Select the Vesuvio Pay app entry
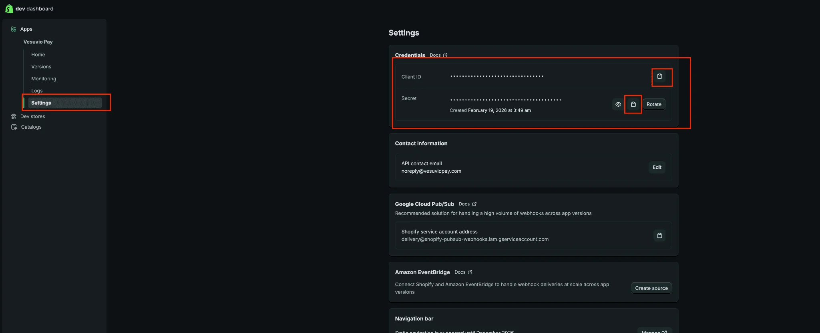 pos(38,42)
